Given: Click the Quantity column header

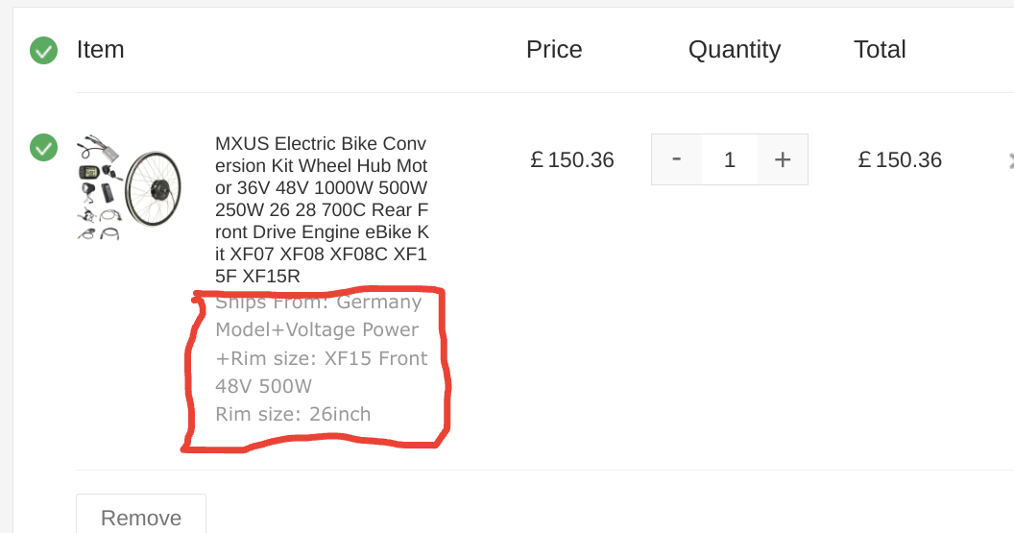Looking at the screenshot, I should pos(735,50).
